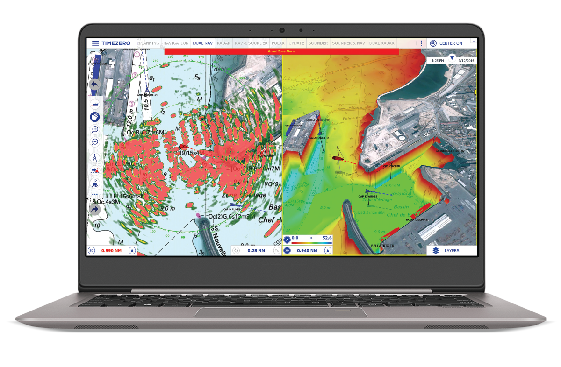Click the 0.590 NM range value
The width and height of the screenshot is (561, 367).
pos(111,250)
